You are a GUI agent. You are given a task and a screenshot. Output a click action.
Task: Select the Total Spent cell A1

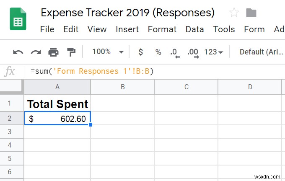[57, 103]
